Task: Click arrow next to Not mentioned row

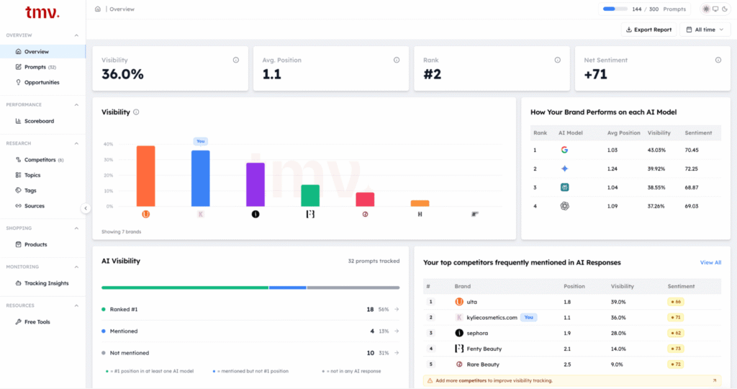Action: (397, 353)
